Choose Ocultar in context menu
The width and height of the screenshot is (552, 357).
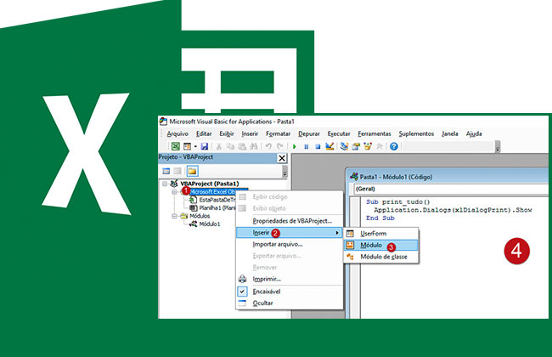pos(290,303)
